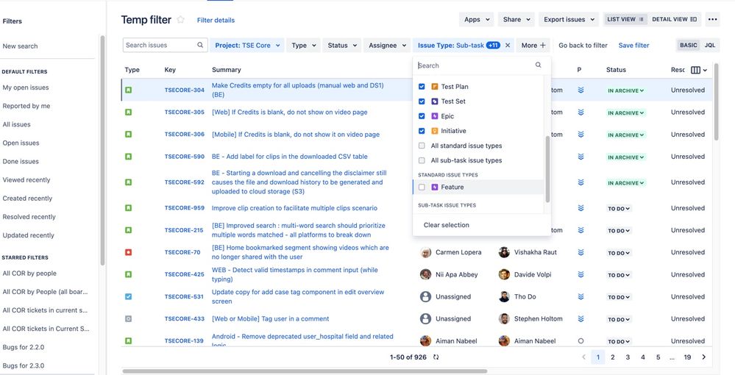Remove the Issue Type filter with X
Viewport: 735px width, 375px height.
[x=508, y=46]
